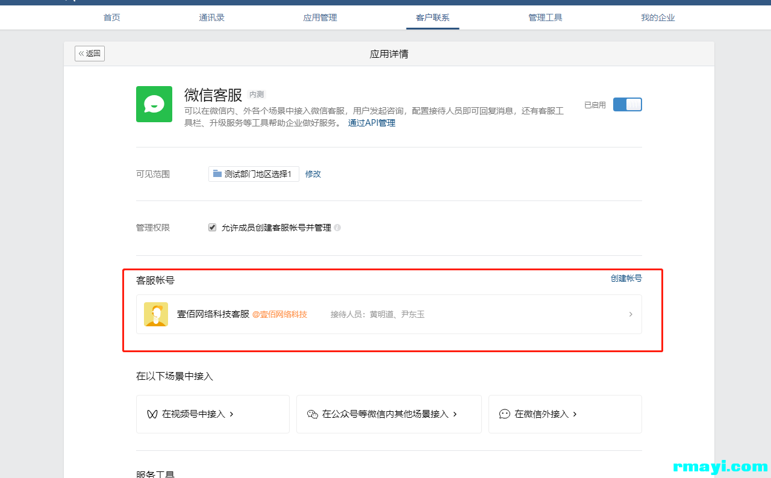The image size is (771, 478).
Task: Click the WeChat icon in 在公众号等微信内其他场景接入
Action: [x=312, y=414]
